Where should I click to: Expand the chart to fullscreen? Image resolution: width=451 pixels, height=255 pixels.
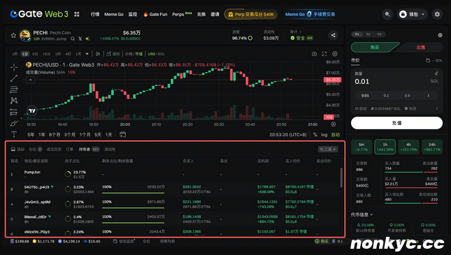[324, 54]
